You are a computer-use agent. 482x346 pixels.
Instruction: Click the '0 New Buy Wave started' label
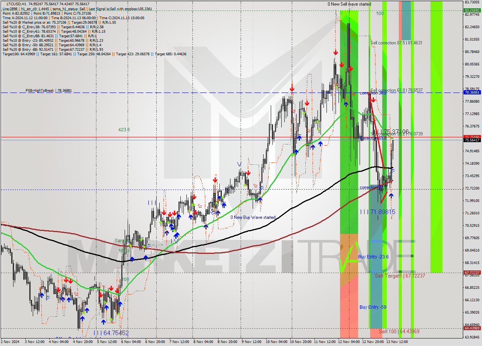(253, 217)
